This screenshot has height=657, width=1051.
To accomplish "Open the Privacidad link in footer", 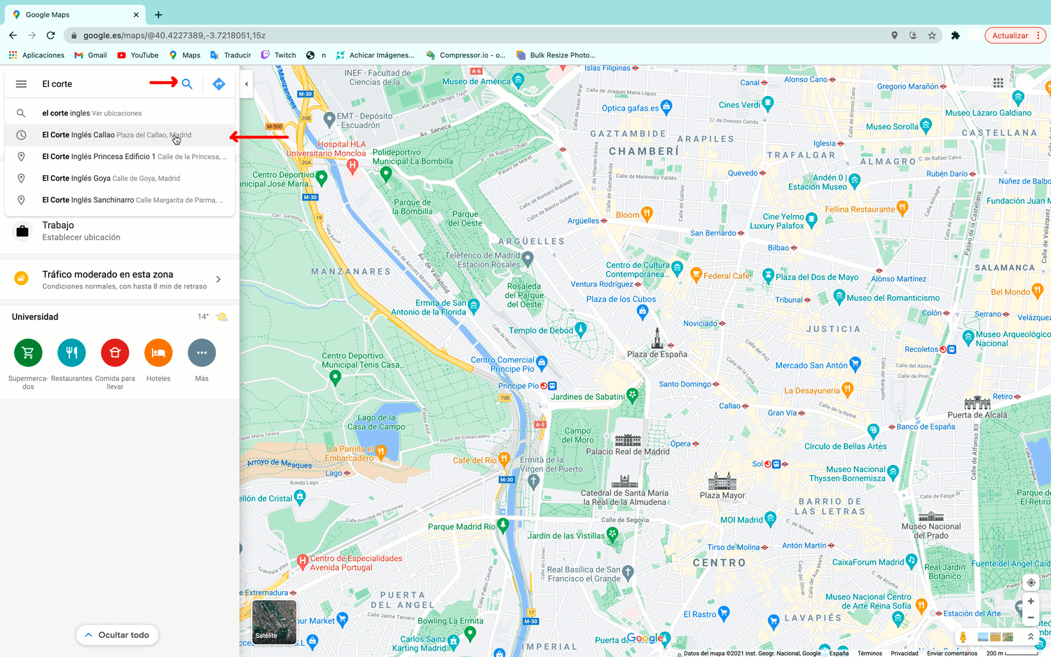I will [904, 653].
